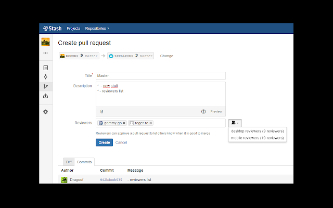Open repository settings gear icon
Screen dimensions: 333x208
(x=45, y=112)
